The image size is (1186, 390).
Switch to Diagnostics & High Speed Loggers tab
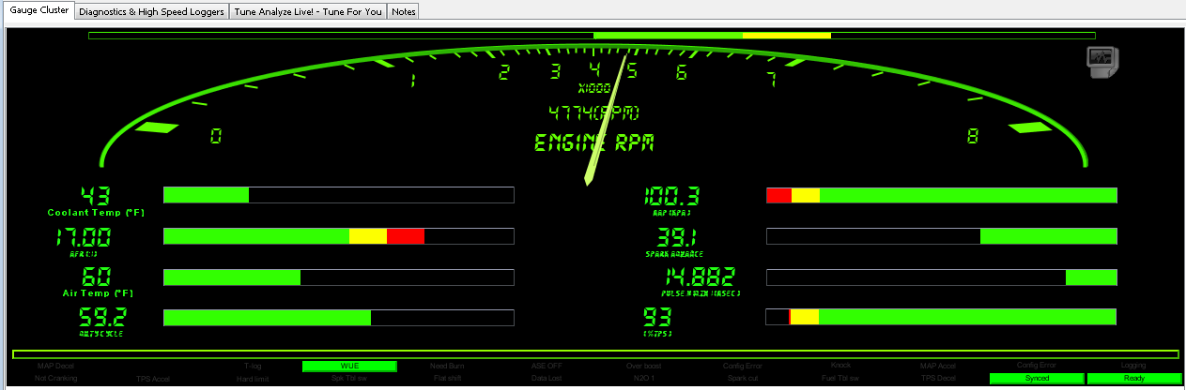151,12
